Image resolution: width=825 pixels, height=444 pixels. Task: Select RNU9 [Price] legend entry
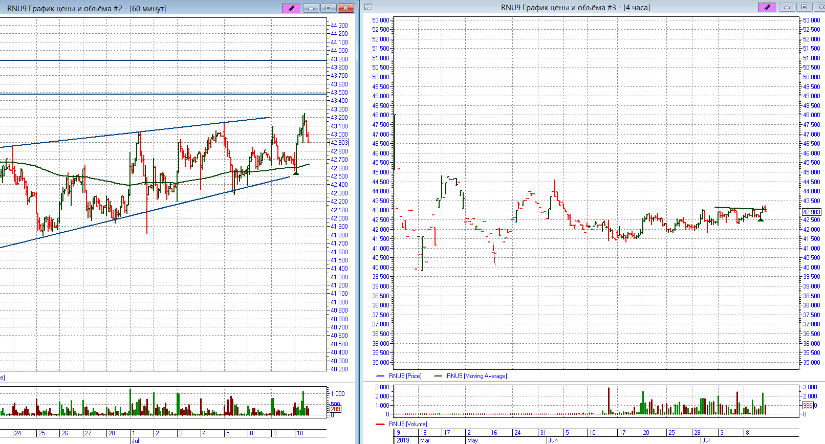point(405,376)
